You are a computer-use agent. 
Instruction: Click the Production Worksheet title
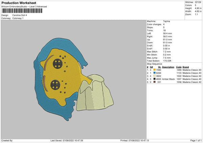[x=19, y=3]
